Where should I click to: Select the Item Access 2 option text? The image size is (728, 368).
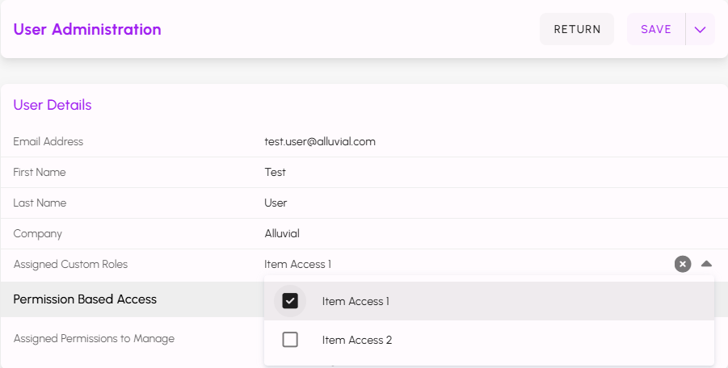(357, 340)
